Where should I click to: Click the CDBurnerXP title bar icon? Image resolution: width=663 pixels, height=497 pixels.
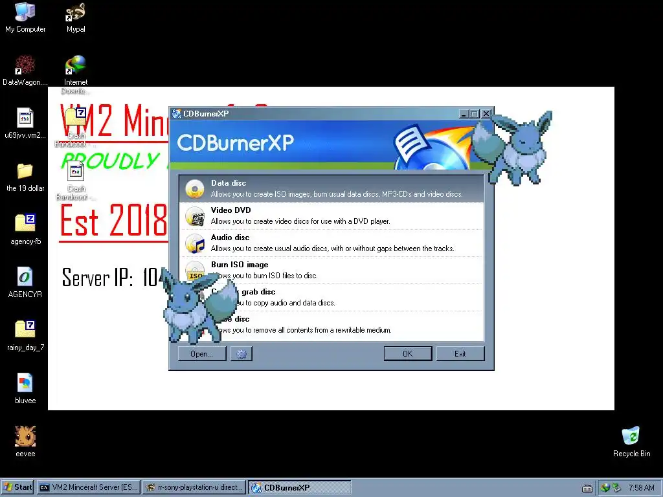pyautogui.click(x=177, y=113)
